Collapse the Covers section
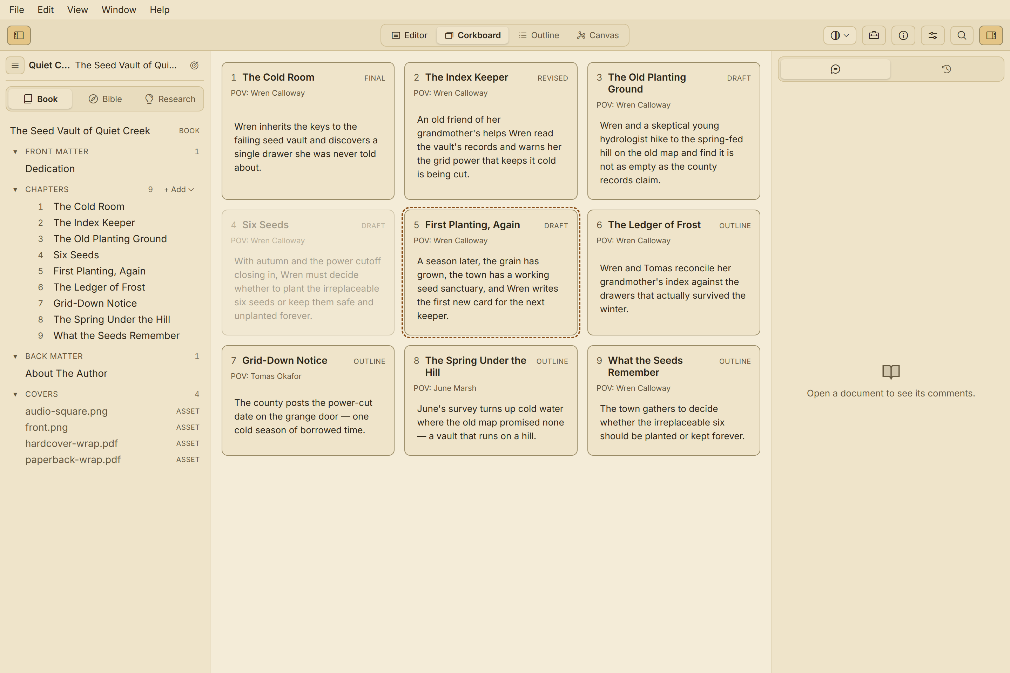This screenshot has height=673, width=1010. coord(15,394)
